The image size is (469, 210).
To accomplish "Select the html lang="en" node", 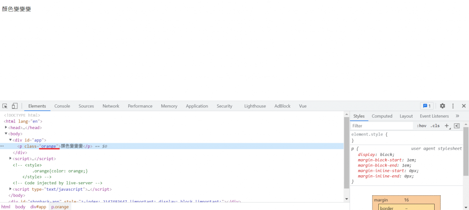I will click(x=23, y=121).
